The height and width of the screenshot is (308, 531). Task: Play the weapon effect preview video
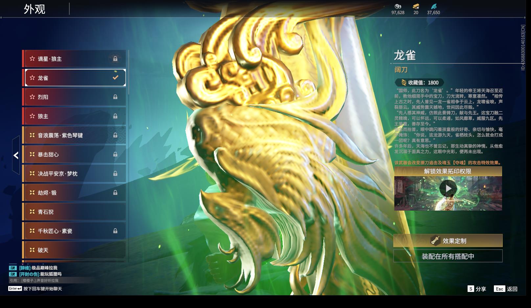pyautogui.click(x=448, y=189)
